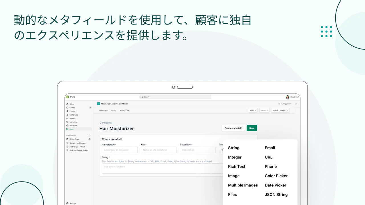The height and width of the screenshot is (205, 365).
Task: Choose Integer from type list
Action: 235,157
